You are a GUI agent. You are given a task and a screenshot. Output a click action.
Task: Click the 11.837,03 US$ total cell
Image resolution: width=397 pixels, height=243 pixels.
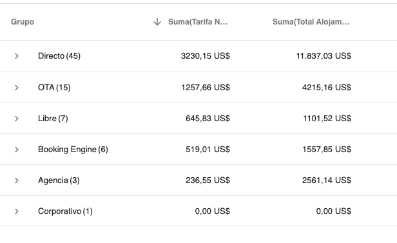(x=324, y=55)
